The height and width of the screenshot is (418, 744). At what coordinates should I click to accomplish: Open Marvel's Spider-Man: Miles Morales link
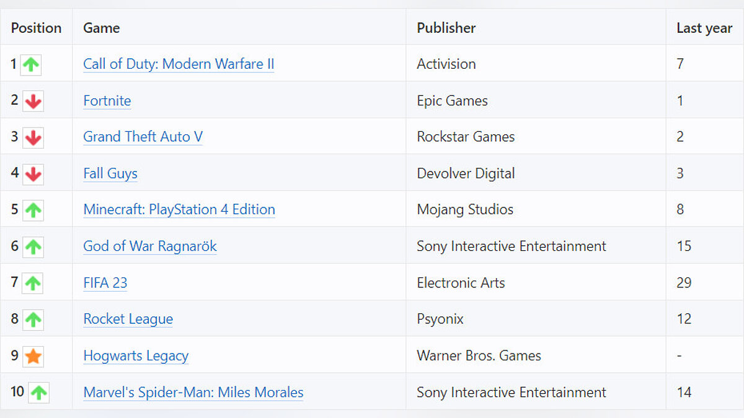point(193,392)
